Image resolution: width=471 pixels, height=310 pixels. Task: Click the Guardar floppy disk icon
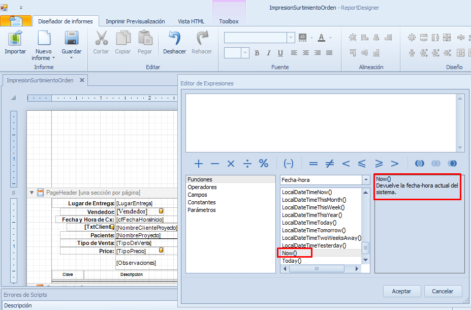pyautogui.click(x=71, y=39)
